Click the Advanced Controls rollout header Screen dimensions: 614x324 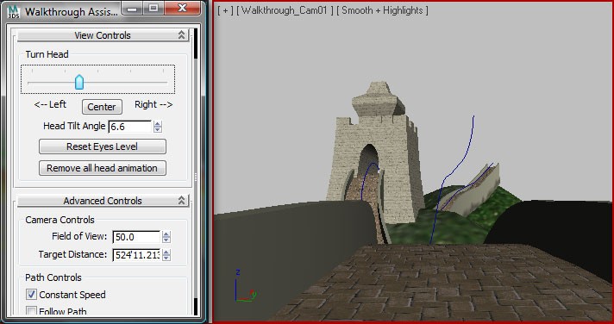[x=103, y=201]
